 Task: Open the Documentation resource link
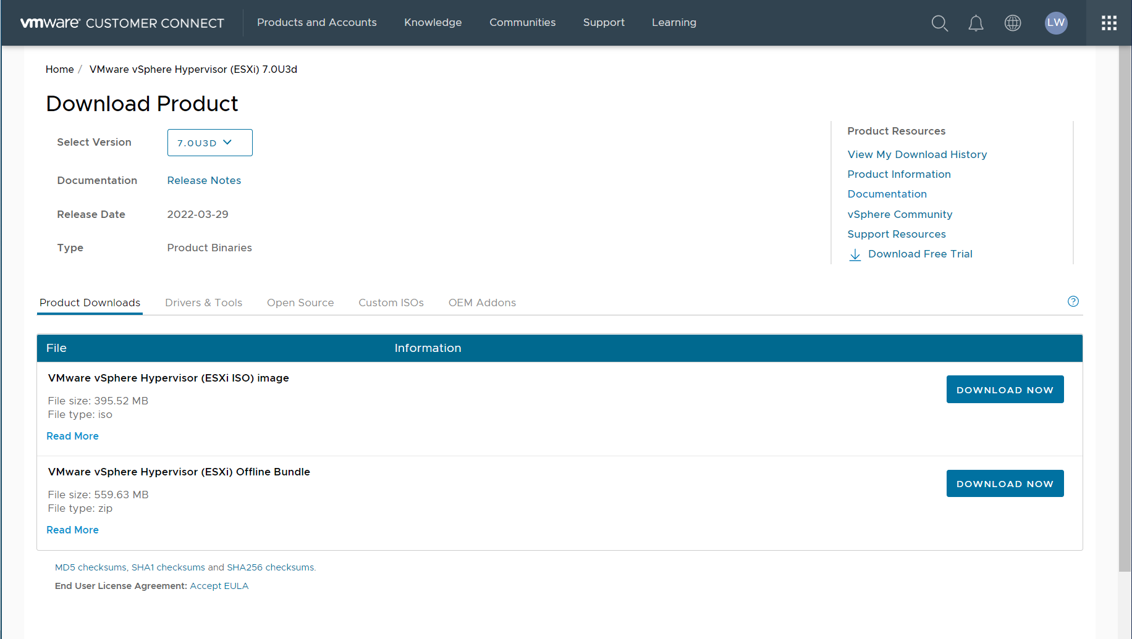pyautogui.click(x=887, y=194)
